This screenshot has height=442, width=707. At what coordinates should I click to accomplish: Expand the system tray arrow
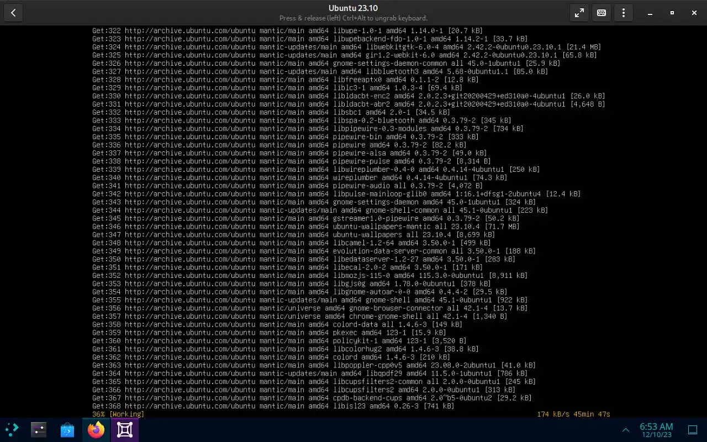click(x=626, y=430)
